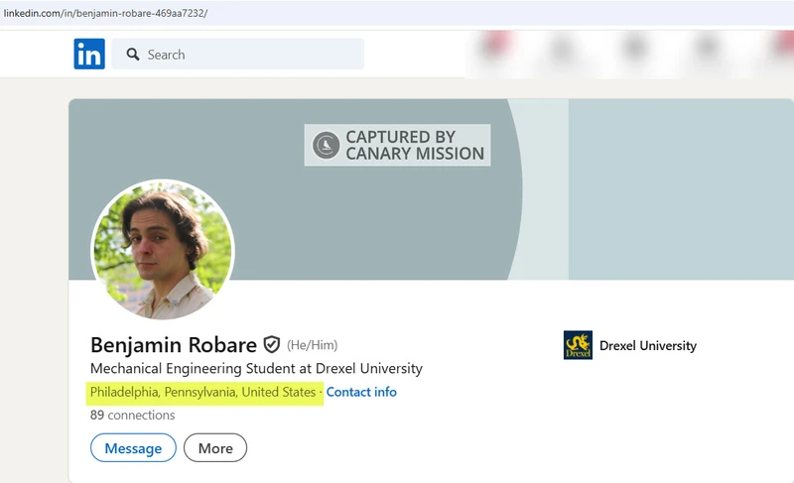Expand the More options button
Image resolution: width=794 pixels, height=483 pixels.
tap(215, 448)
